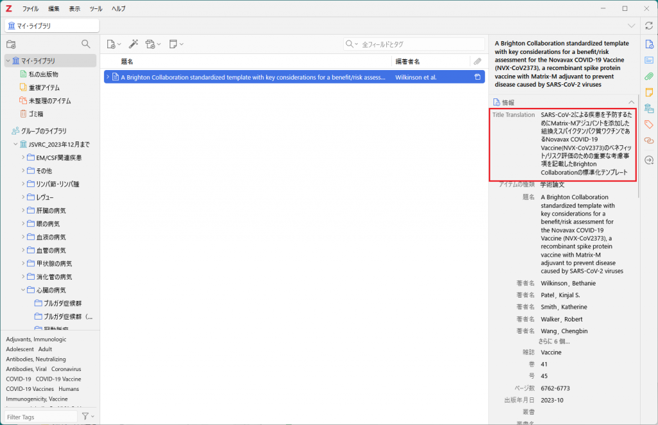Click the new collection icon
658x425 pixels.
(12, 44)
